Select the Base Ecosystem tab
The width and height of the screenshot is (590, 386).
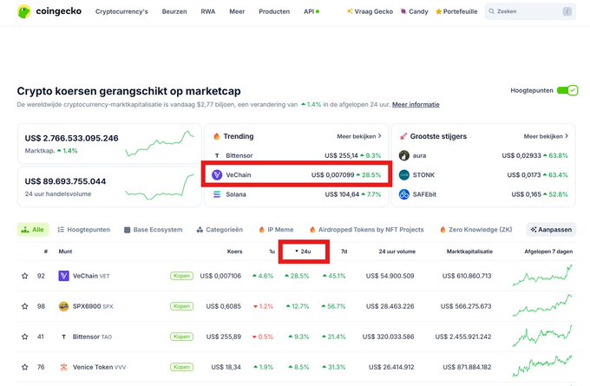154,230
